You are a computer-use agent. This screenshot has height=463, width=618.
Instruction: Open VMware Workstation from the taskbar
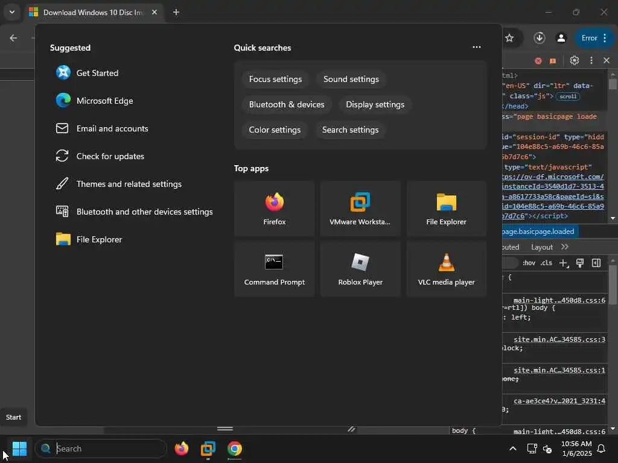click(x=208, y=449)
